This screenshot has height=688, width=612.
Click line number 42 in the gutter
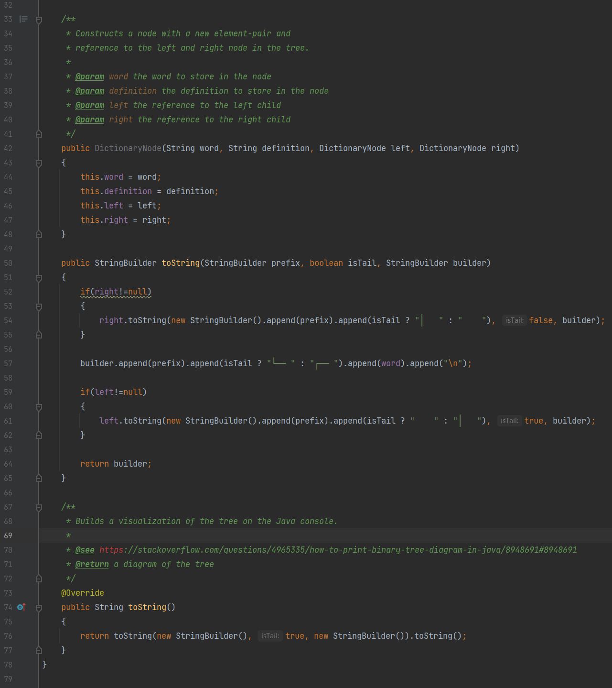pos(8,148)
